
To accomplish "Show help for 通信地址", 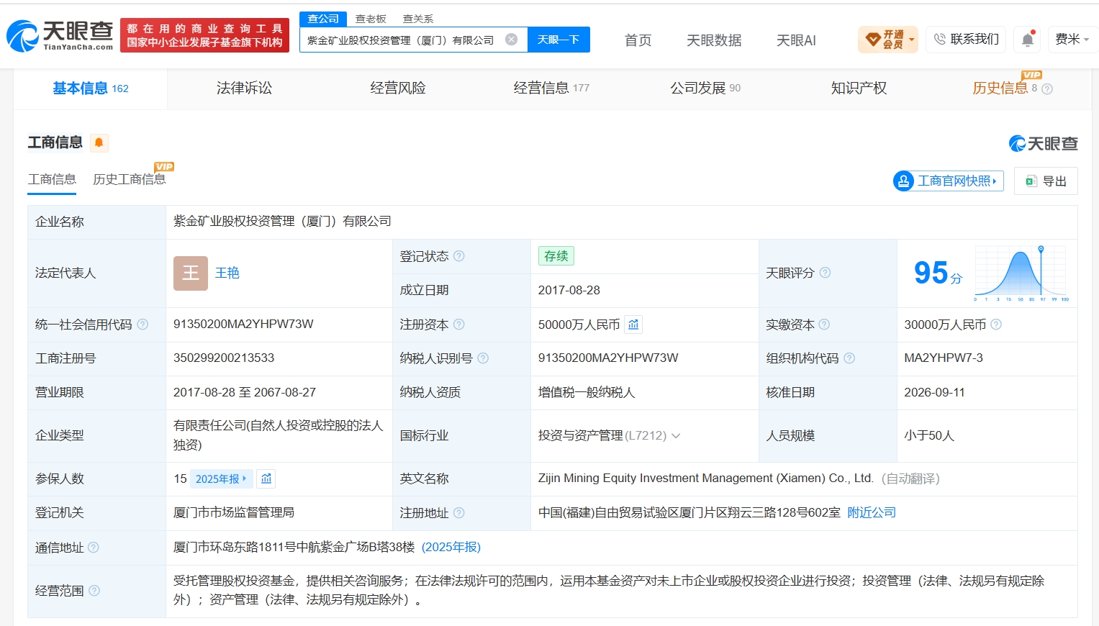I will click(94, 548).
